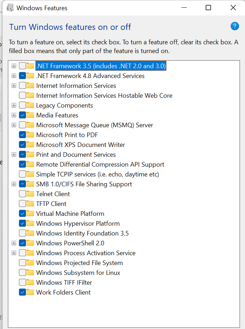245x329 pixels.
Task: Click the blue help question mark icon
Action: (235, 26)
